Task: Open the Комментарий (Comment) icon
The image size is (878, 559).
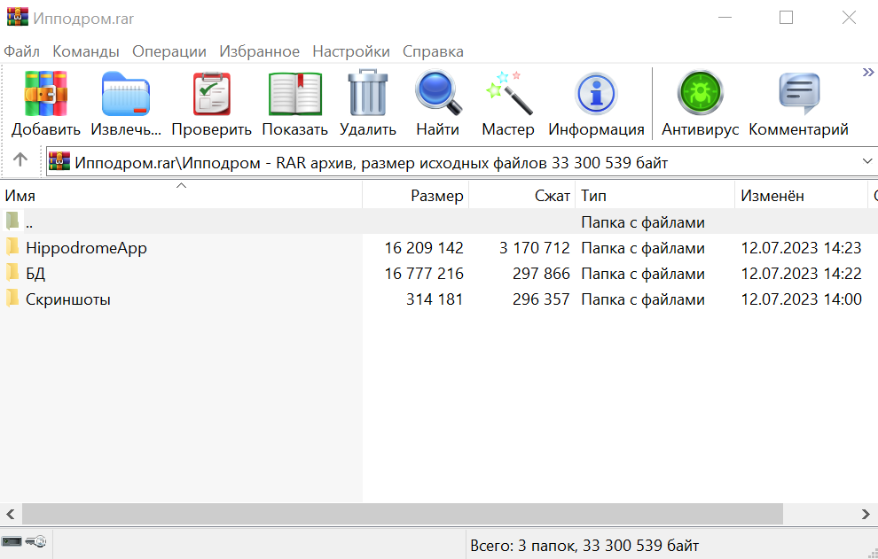Action: [798, 94]
